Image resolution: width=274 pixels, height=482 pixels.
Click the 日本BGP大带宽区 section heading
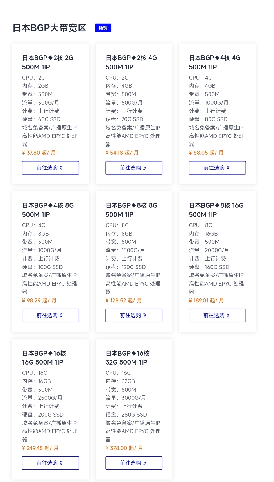coord(49,28)
